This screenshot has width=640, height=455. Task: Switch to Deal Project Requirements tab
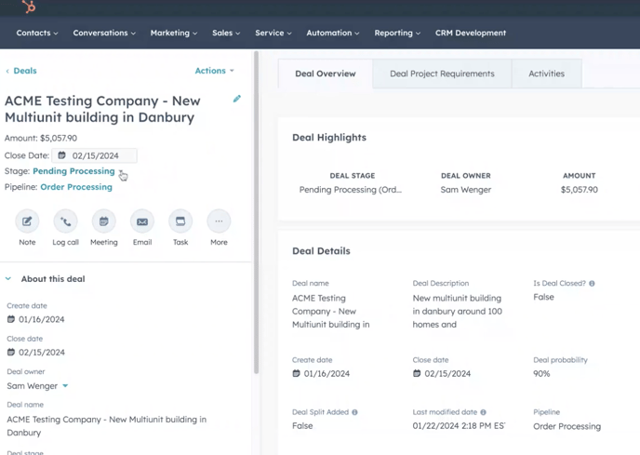(442, 74)
